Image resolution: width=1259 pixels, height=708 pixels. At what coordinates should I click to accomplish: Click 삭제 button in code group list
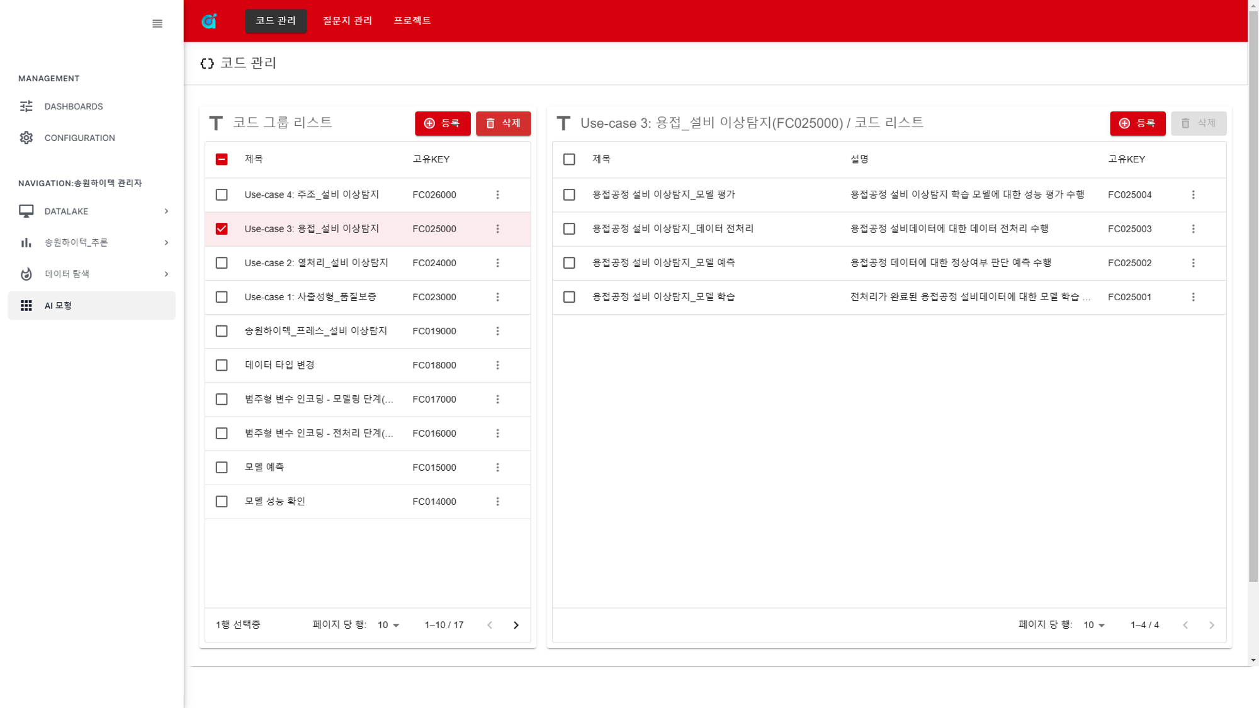point(503,123)
